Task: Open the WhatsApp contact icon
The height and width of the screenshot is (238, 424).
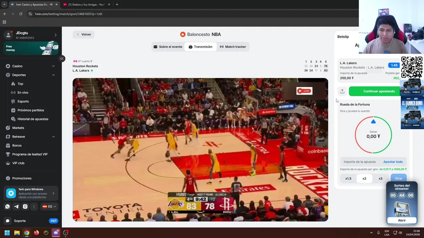Action: pyautogui.click(x=7, y=206)
